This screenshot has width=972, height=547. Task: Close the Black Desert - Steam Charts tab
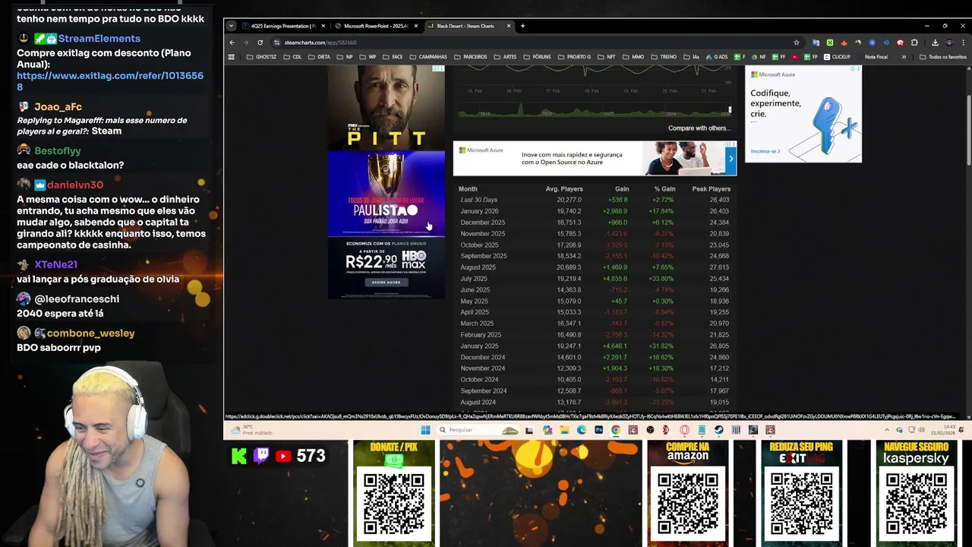[509, 26]
